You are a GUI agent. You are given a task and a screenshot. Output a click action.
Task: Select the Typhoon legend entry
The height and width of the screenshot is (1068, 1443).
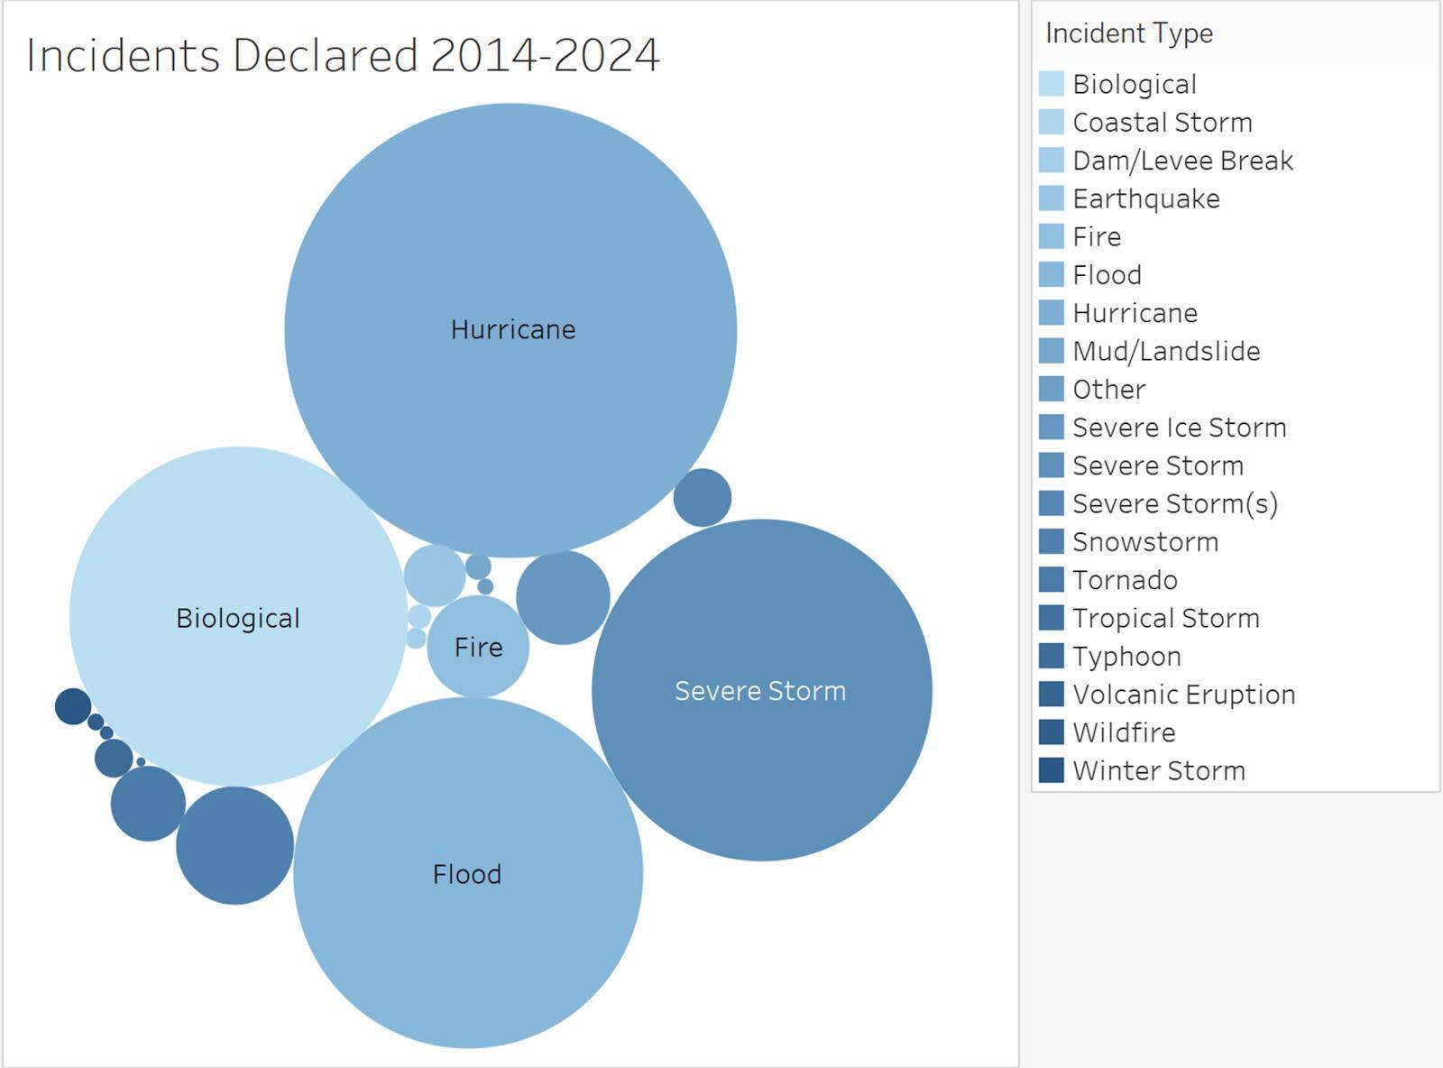(1126, 656)
